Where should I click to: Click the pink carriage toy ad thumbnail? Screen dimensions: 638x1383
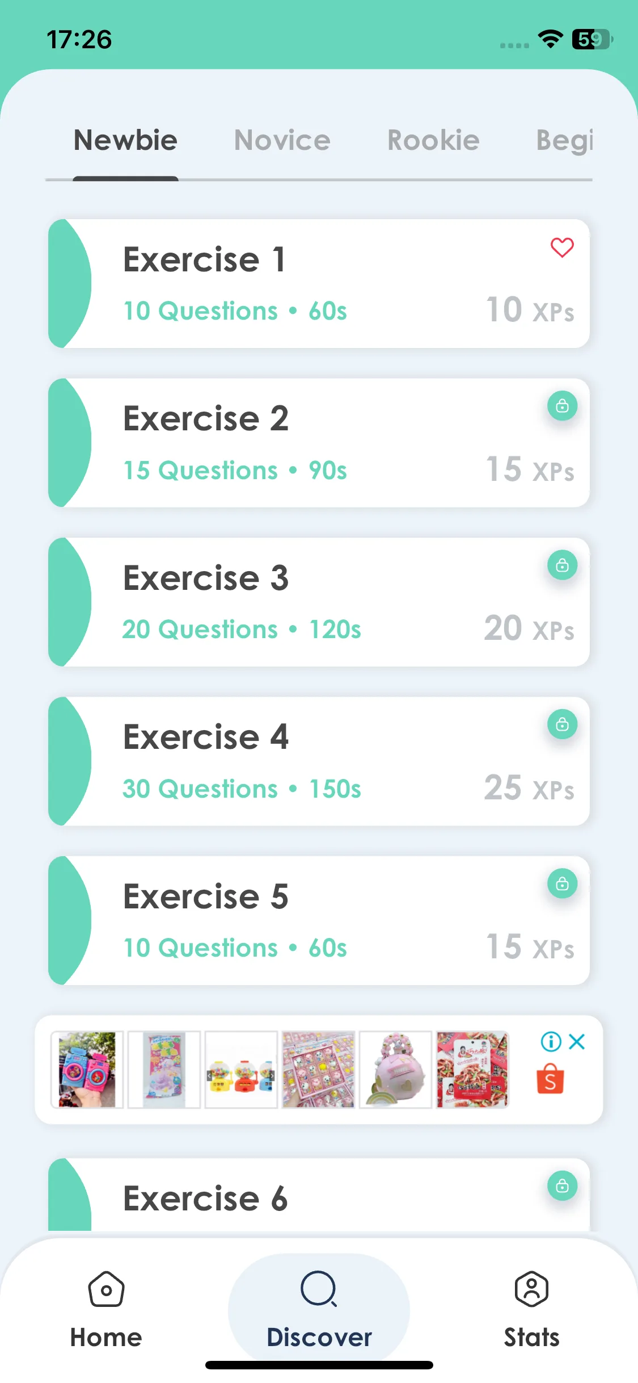[x=395, y=1070]
